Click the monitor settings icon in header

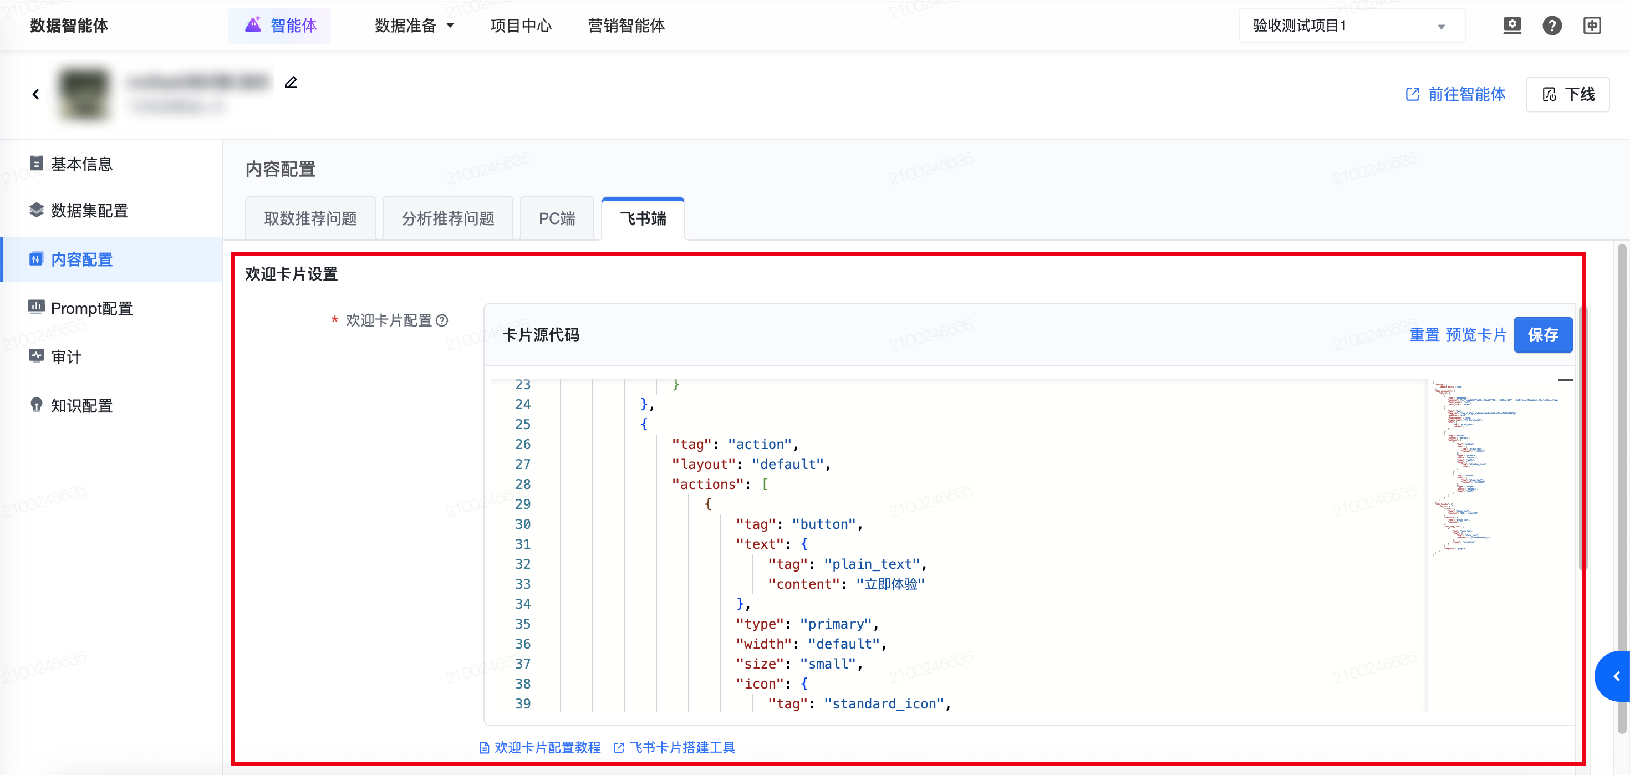(1512, 26)
